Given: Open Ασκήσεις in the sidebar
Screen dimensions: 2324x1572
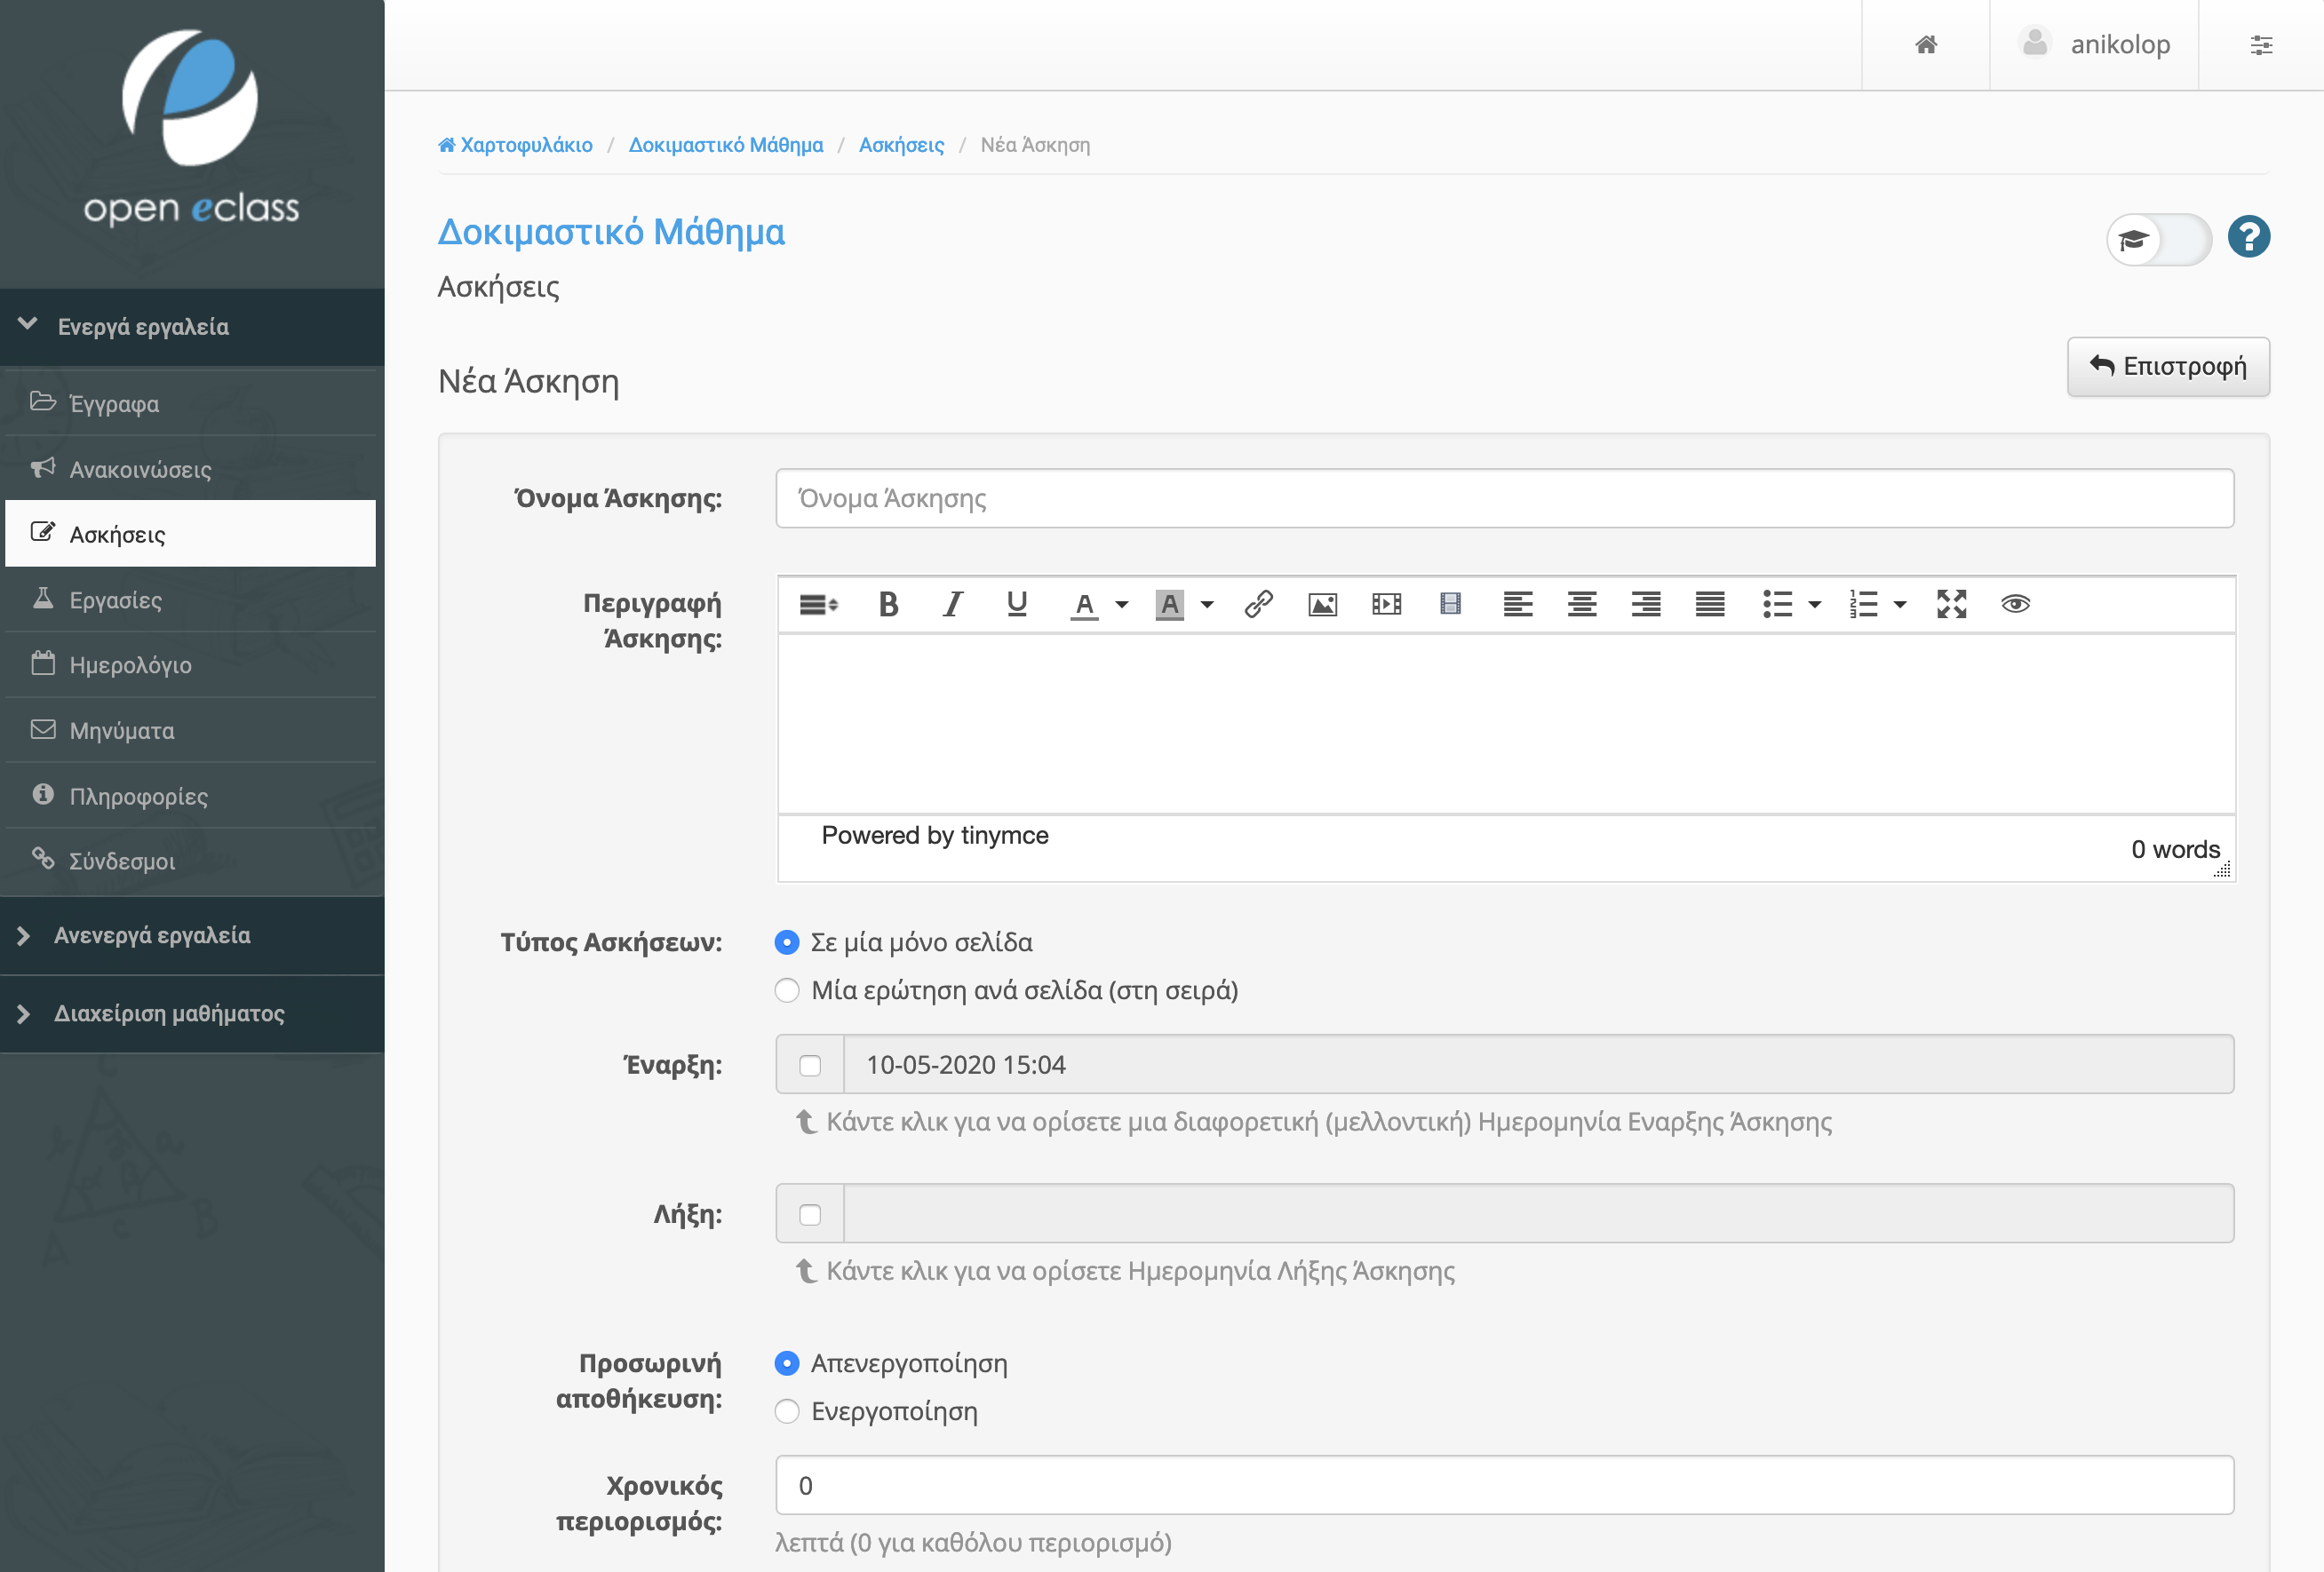Looking at the screenshot, I should pos(191,534).
